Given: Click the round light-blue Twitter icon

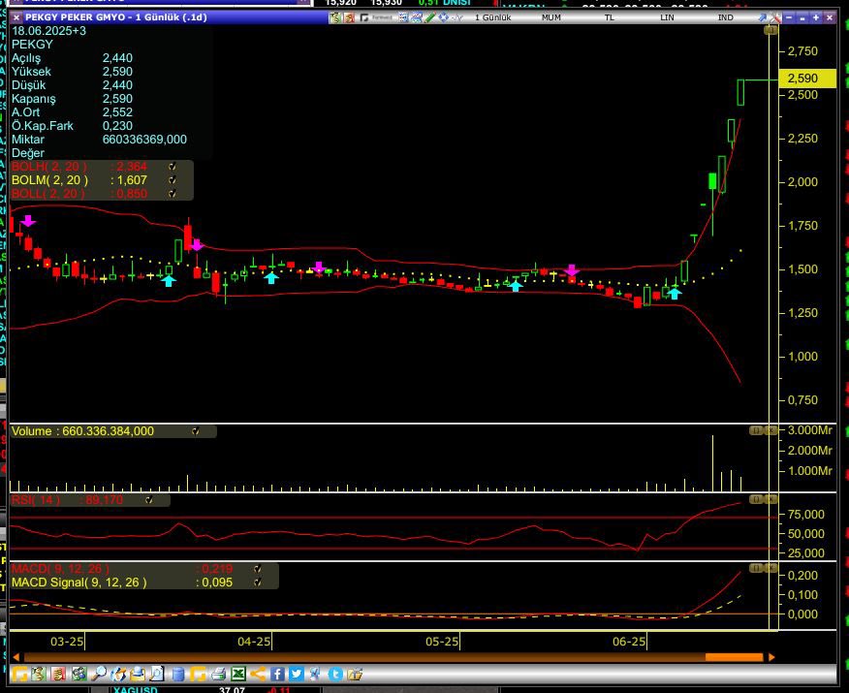Looking at the screenshot, I should pyautogui.click(x=335, y=674).
